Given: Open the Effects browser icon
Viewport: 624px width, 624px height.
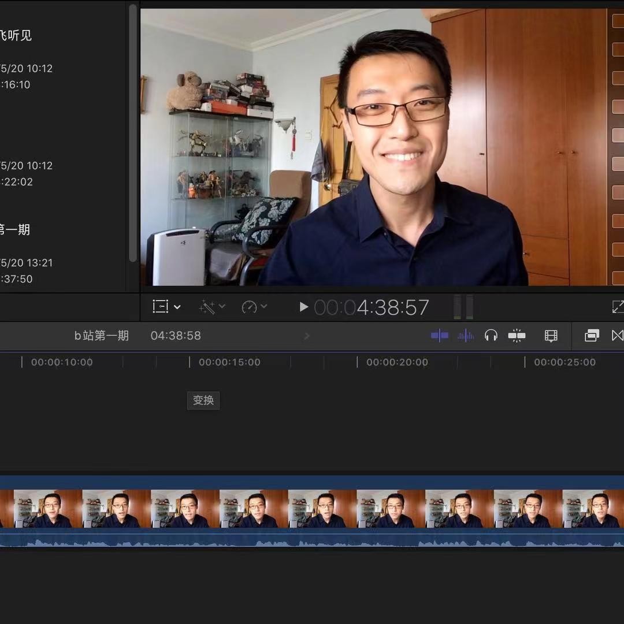Looking at the screenshot, I should pos(592,336).
